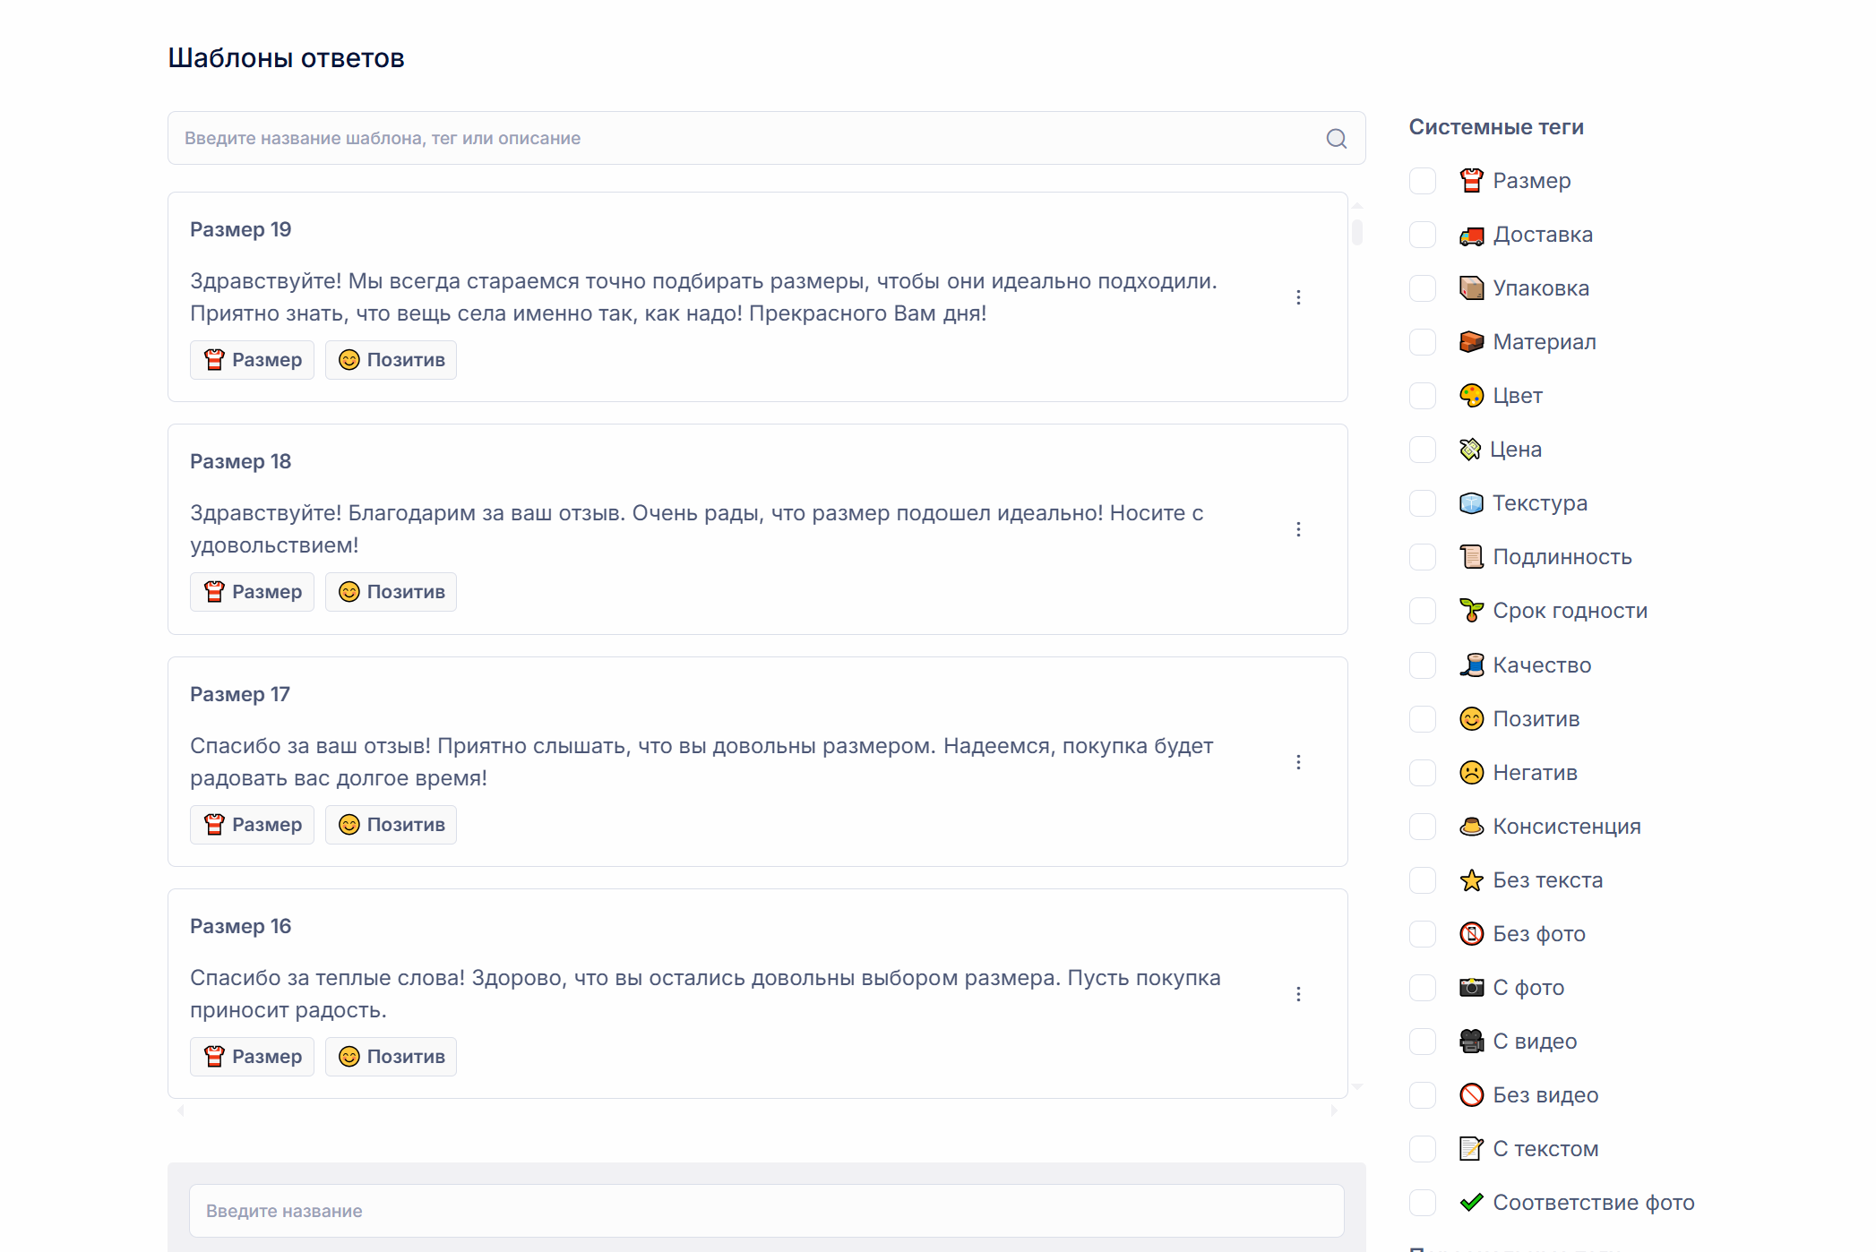
Task: Click the С фото camera icon
Action: pos(1471,988)
